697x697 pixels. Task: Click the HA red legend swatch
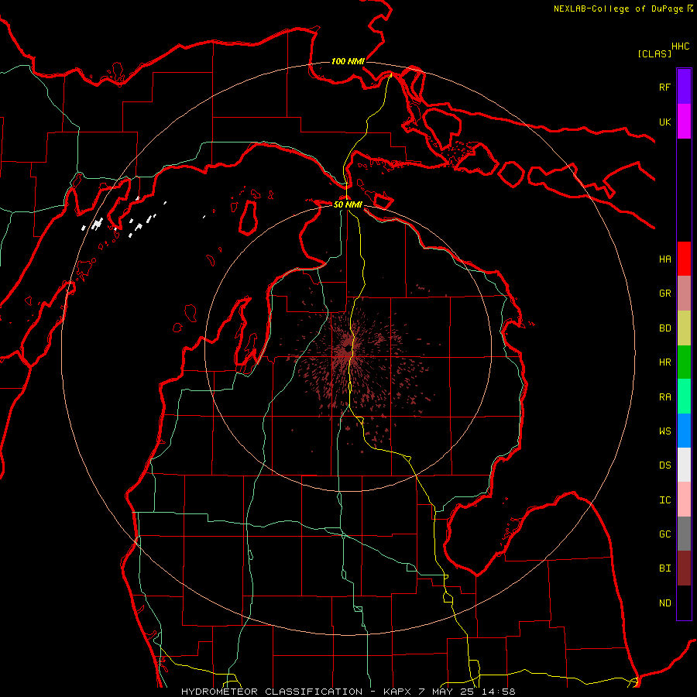tap(684, 259)
